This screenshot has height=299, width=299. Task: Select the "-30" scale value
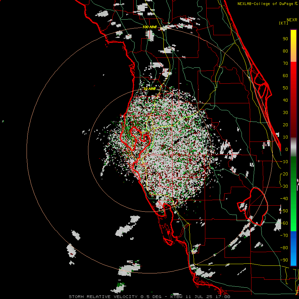(284, 186)
